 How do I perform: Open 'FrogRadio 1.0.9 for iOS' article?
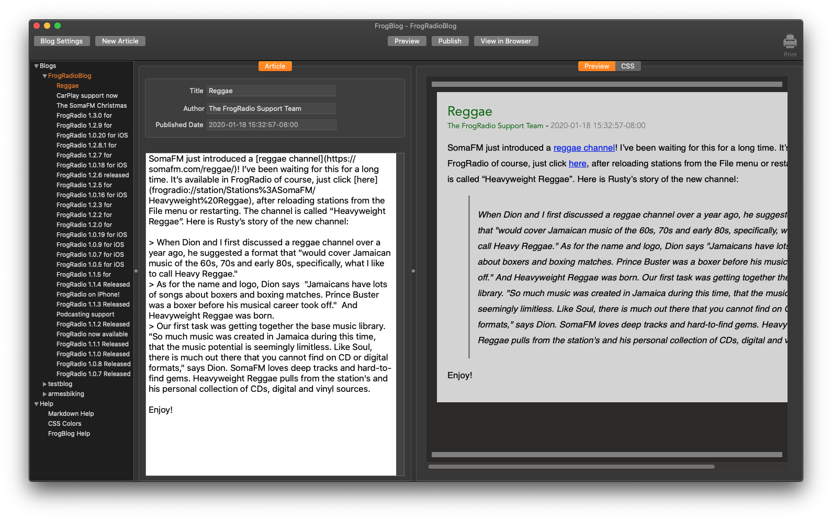click(90, 245)
